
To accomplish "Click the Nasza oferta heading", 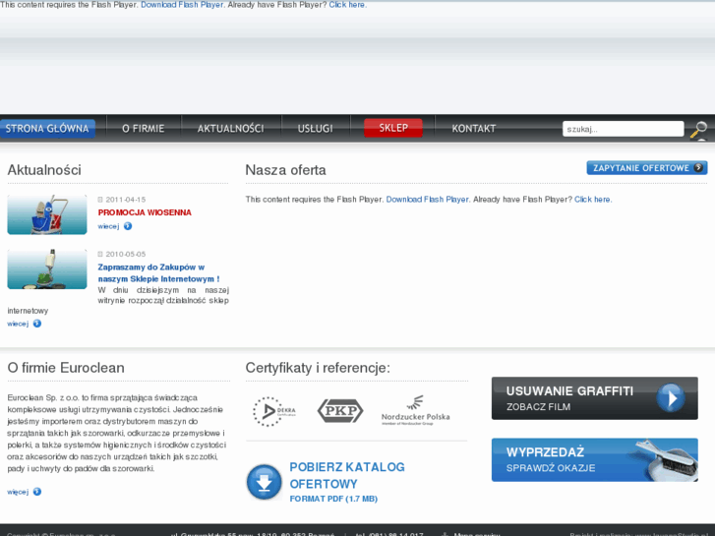I will pos(285,170).
